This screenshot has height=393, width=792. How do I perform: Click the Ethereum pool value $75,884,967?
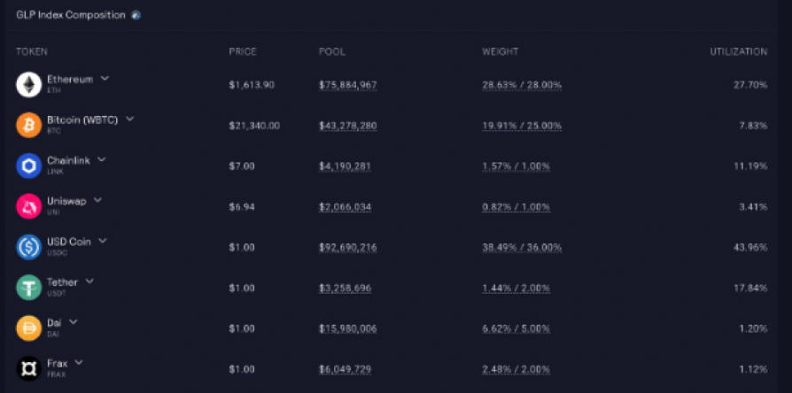click(x=348, y=85)
